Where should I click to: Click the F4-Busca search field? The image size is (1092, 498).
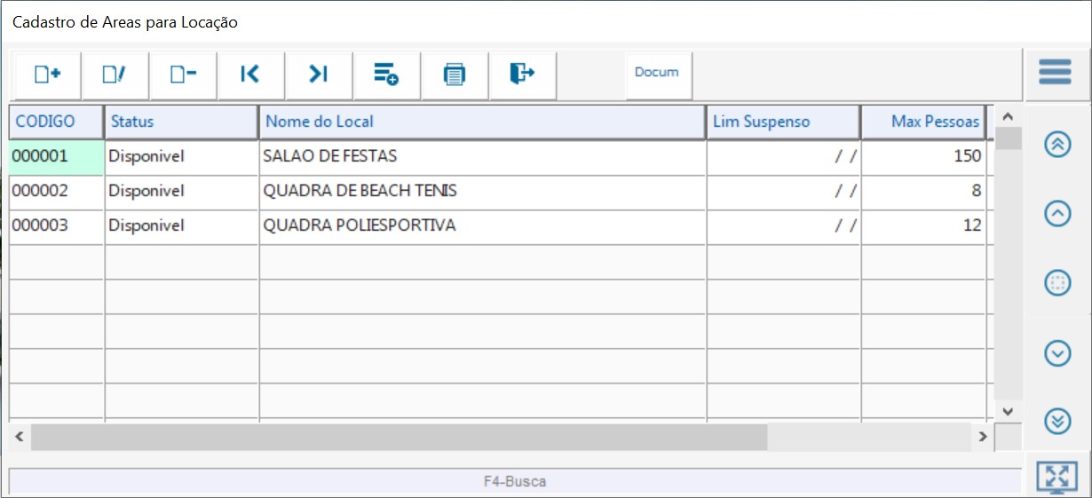pyautogui.click(x=514, y=482)
